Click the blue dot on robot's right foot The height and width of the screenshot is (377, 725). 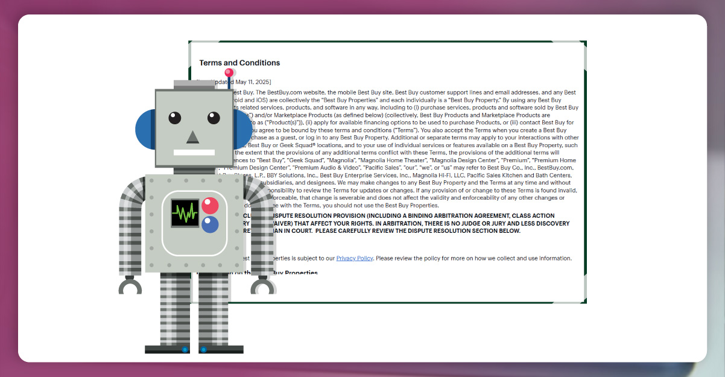pos(203,349)
